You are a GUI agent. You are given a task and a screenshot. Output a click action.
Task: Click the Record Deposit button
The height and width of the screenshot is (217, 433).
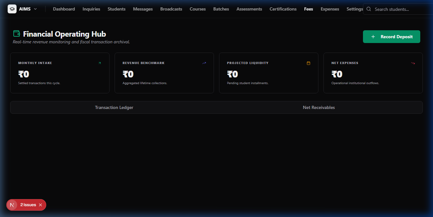392,37
